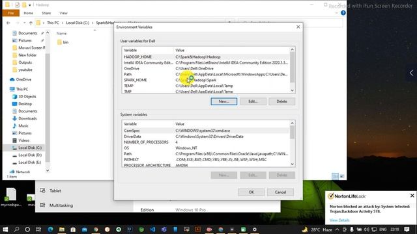This screenshot has width=417, height=234.
Task: Click New button under user variables
Action: (x=224, y=101)
